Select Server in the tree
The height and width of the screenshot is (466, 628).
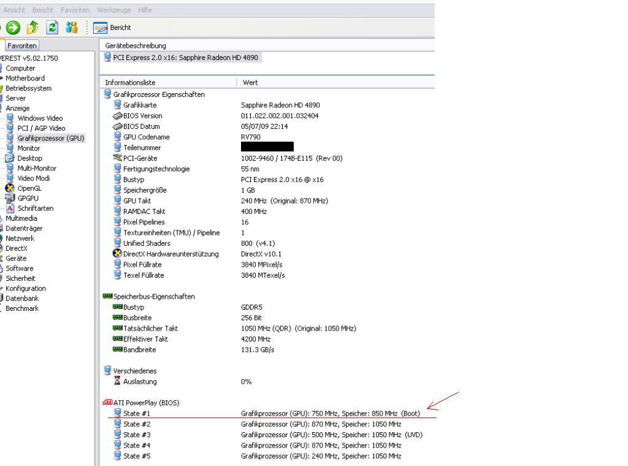click(x=15, y=98)
